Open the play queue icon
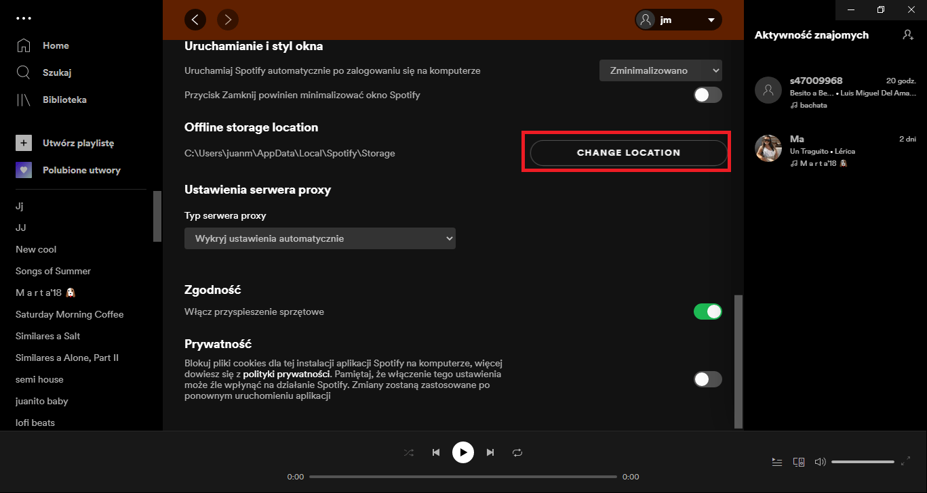 click(777, 462)
